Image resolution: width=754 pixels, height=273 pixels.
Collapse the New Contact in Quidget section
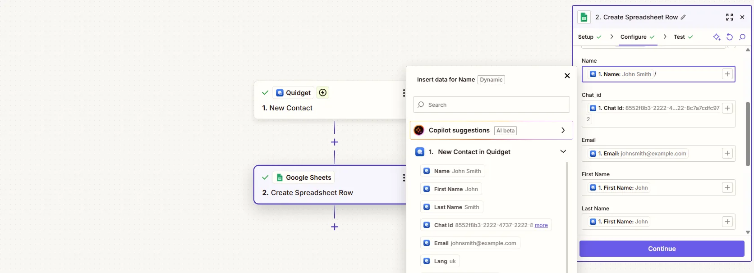pyautogui.click(x=563, y=152)
